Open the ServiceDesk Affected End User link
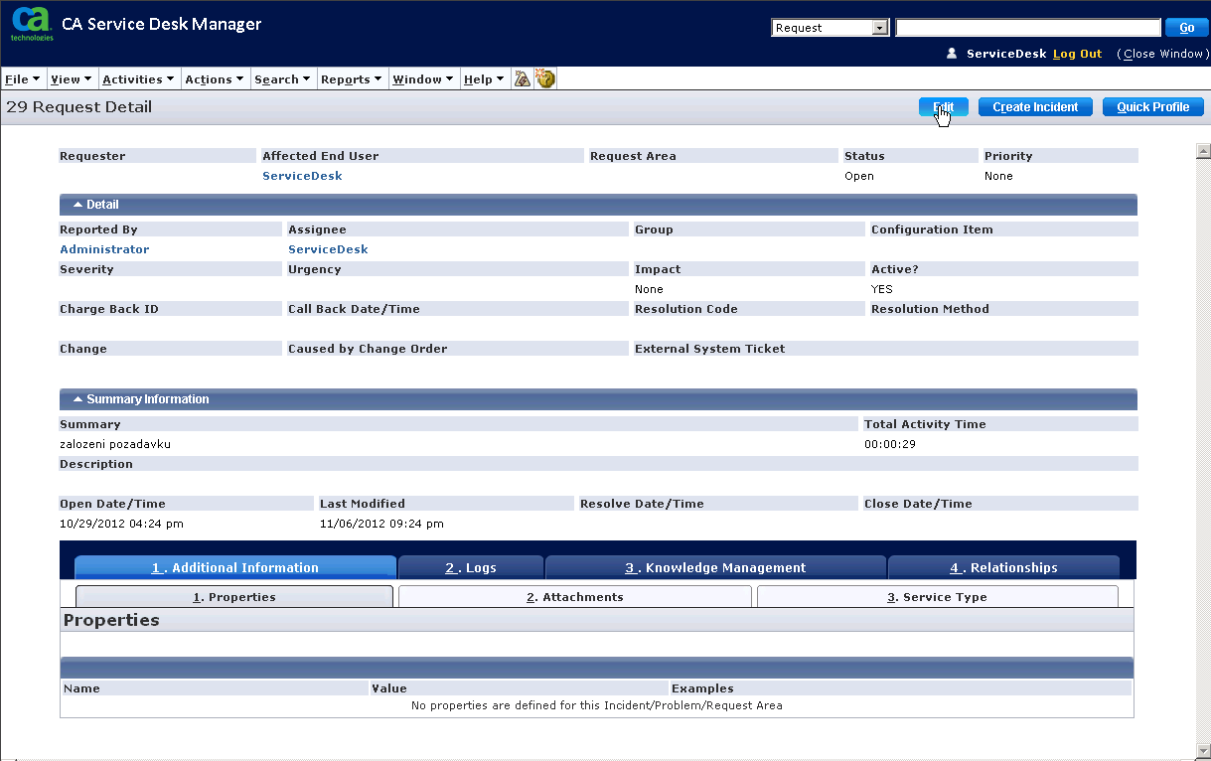Image resolution: width=1211 pixels, height=761 pixels. pyautogui.click(x=302, y=176)
